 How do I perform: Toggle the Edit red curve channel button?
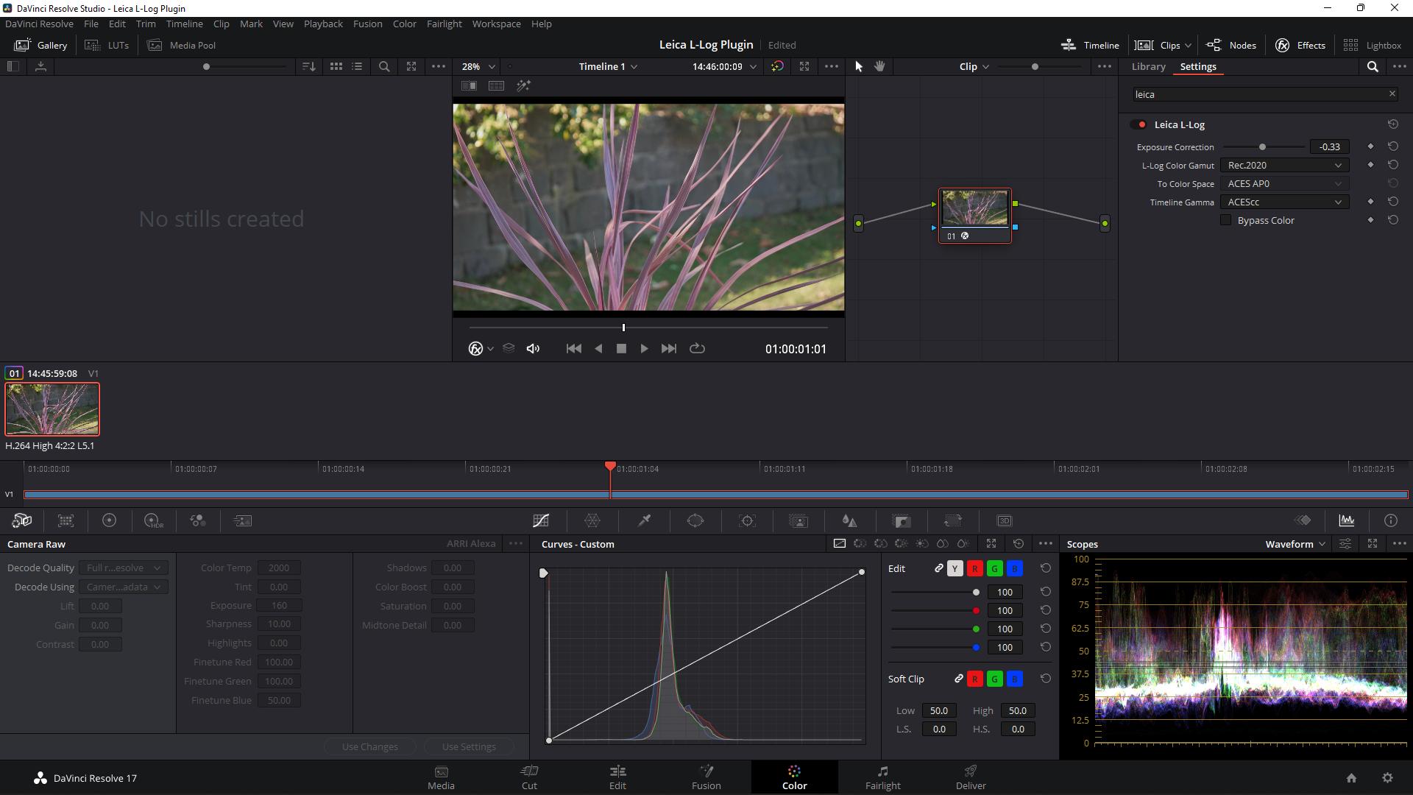974,568
